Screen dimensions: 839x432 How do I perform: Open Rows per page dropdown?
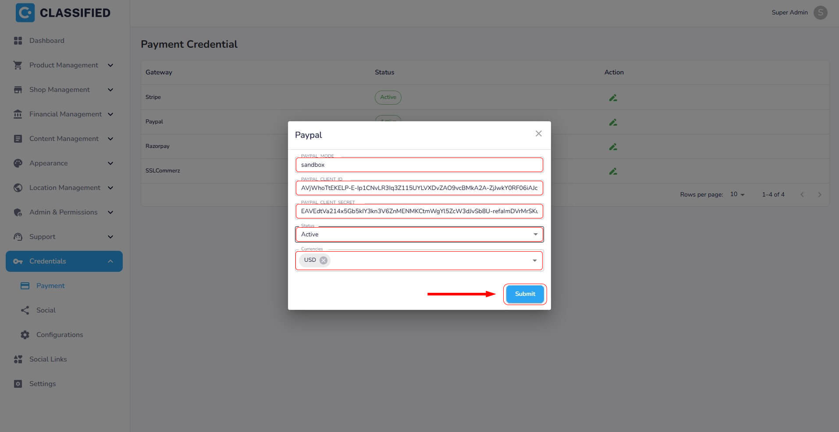coord(737,194)
